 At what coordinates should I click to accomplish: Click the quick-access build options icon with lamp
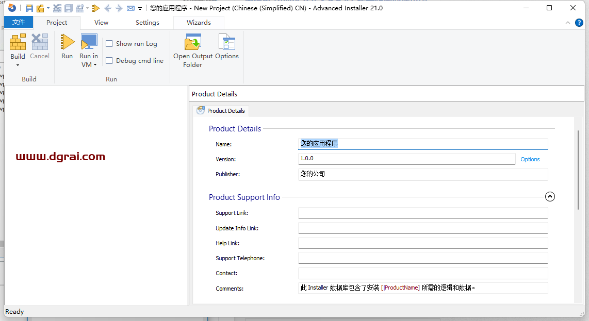pos(79,8)
